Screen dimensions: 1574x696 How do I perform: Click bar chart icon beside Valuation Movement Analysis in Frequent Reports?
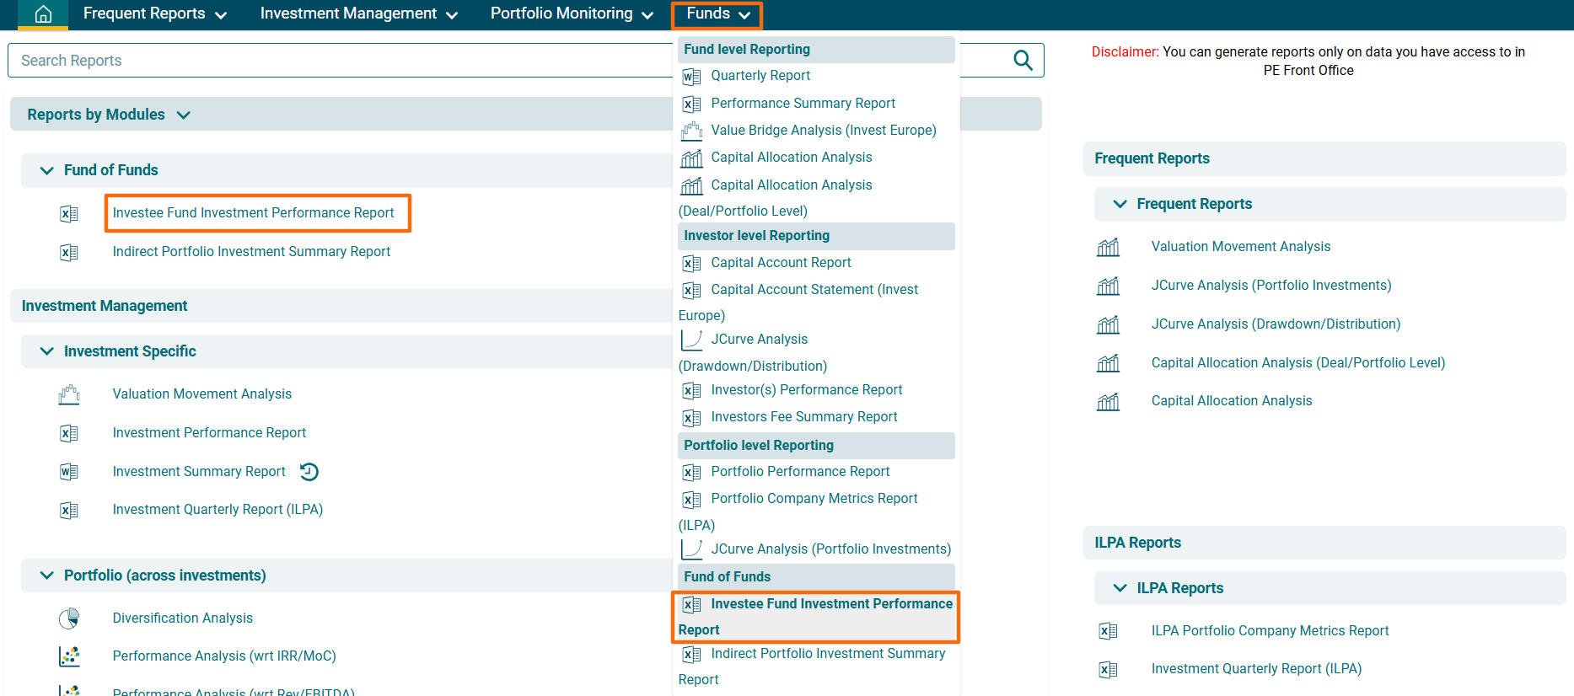(x=1108, y=247)
